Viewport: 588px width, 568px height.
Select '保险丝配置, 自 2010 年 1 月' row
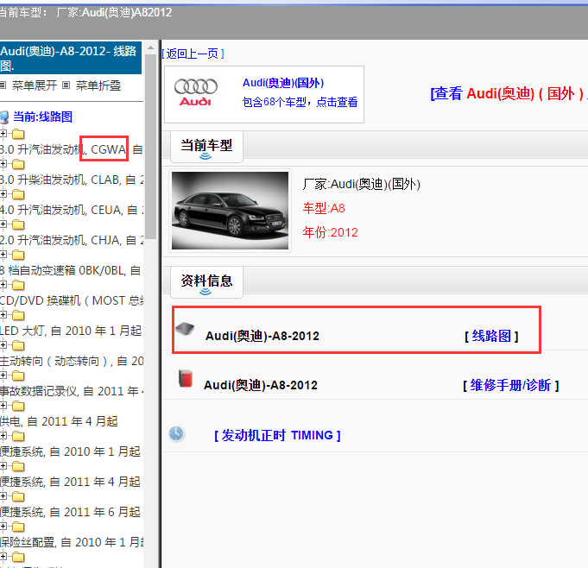(x=72, y=542)
